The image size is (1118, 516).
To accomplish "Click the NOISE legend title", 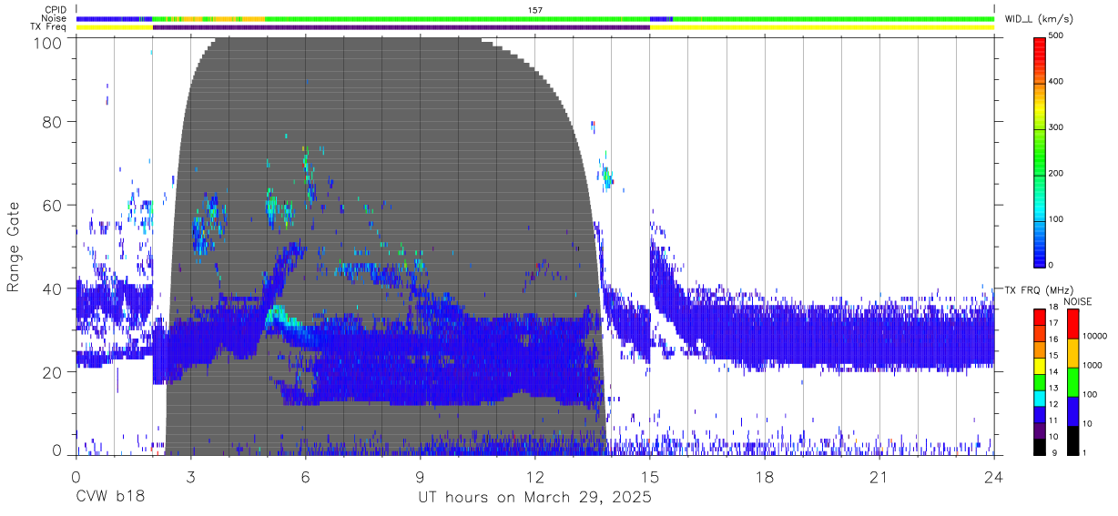I will click(x=1077, y=300).
